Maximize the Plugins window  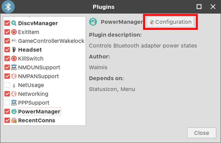click(x=199, y=7)
